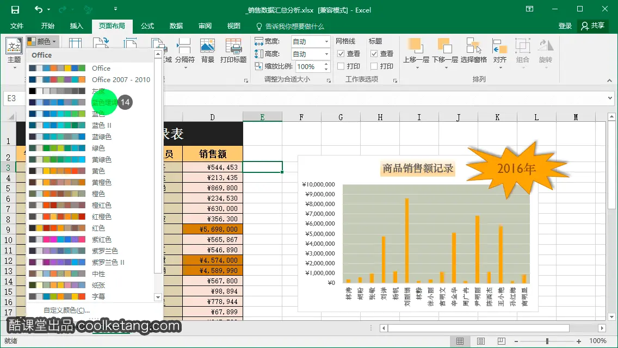Toggle Gridlines Print (打印) checkbox

[x=341, y=66]
